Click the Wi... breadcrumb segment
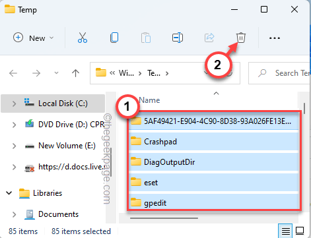This screenshot has height=238, width=311. [126, 73]
